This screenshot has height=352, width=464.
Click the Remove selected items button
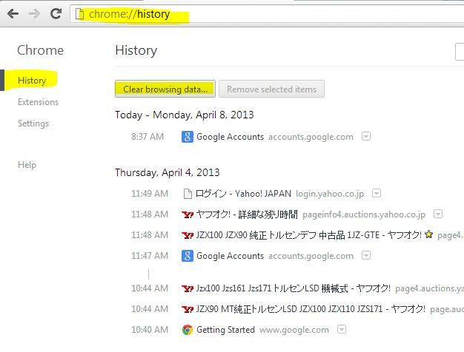(271, 89)
